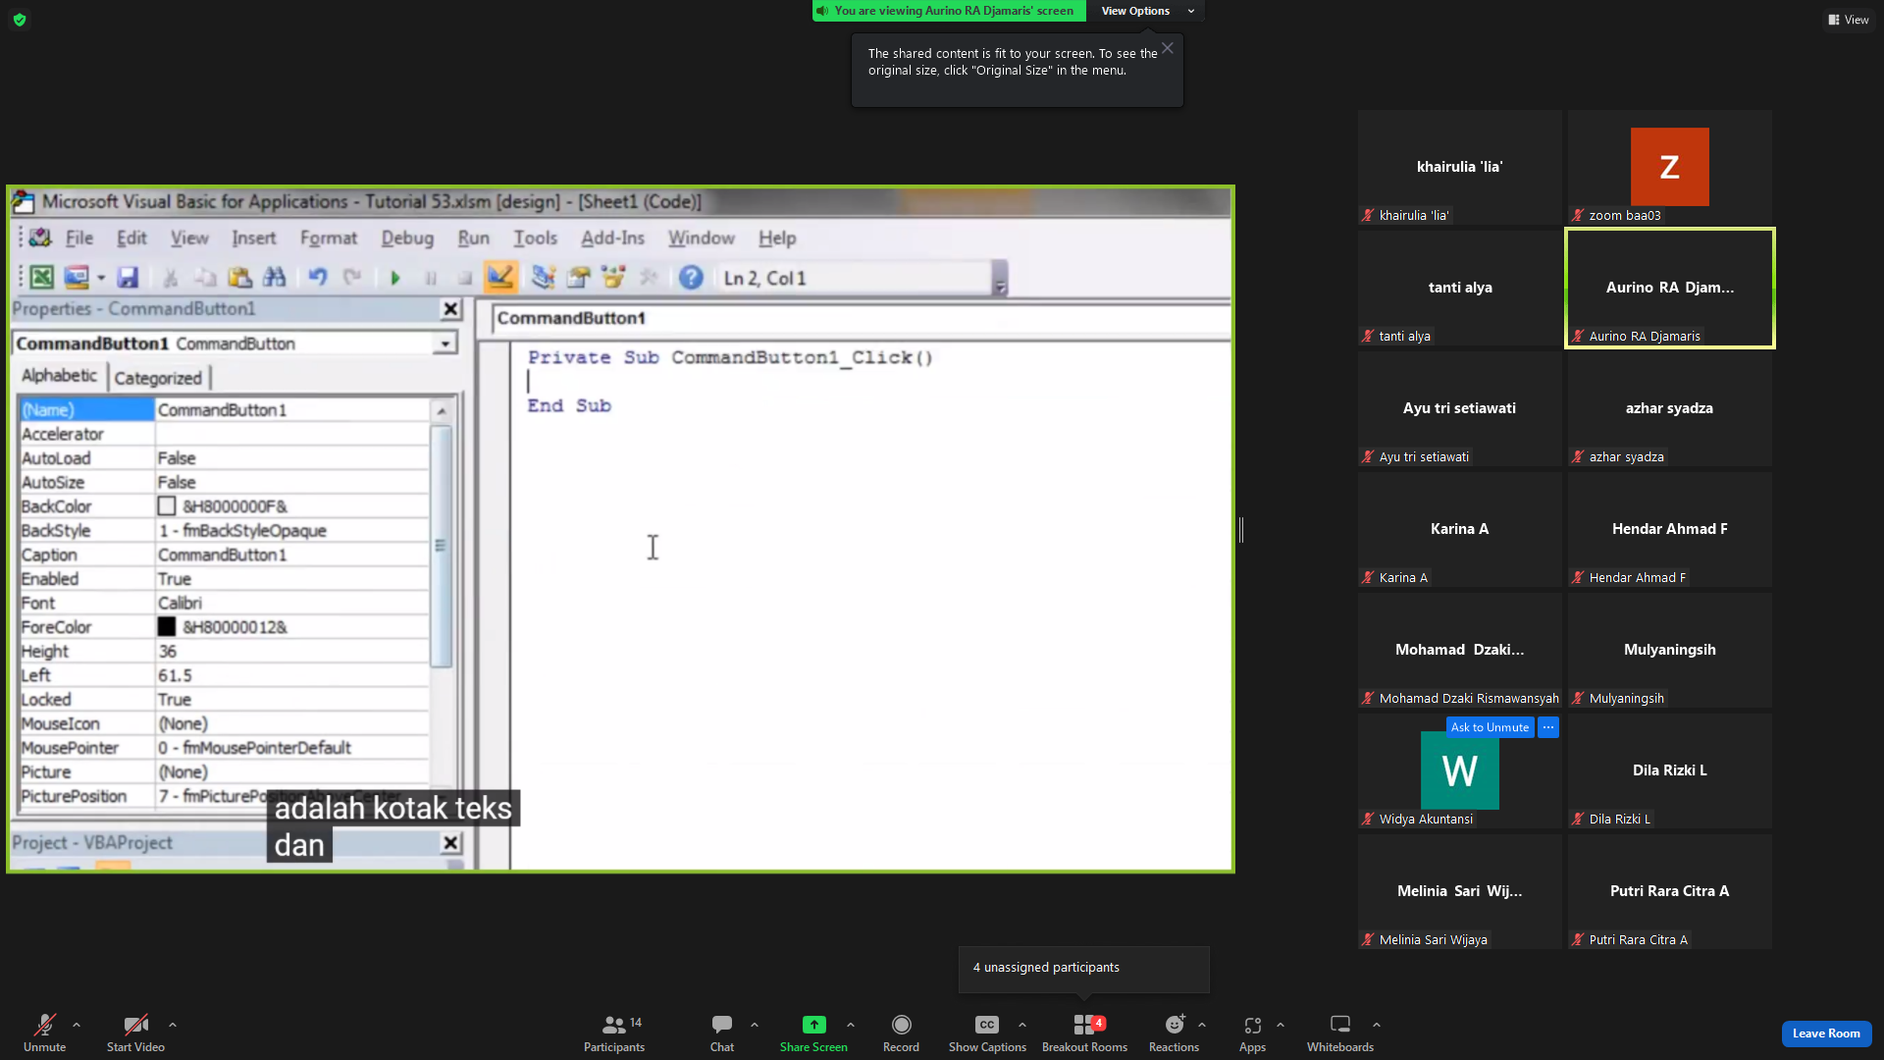The image size is (1884, 1060).
Task: Click the BackColor color swatch
Action: tap(167, 506)
